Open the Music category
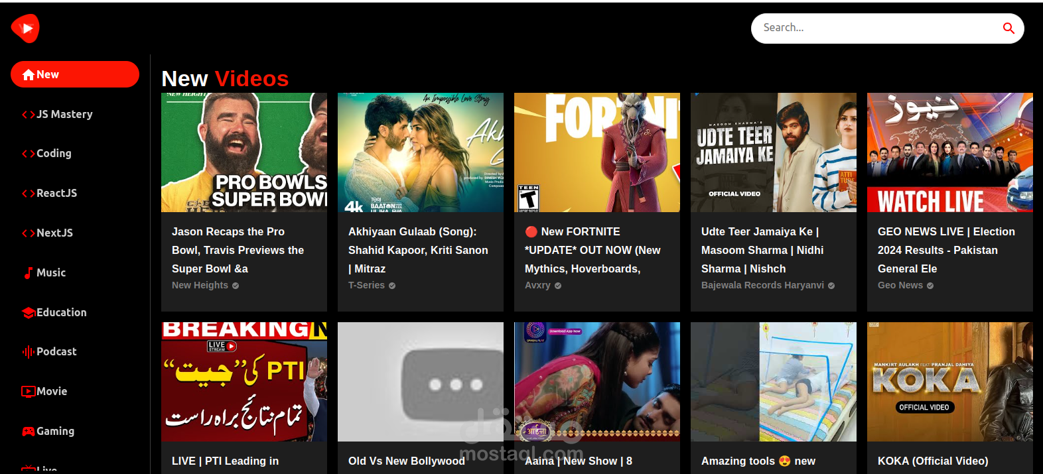 75,272
